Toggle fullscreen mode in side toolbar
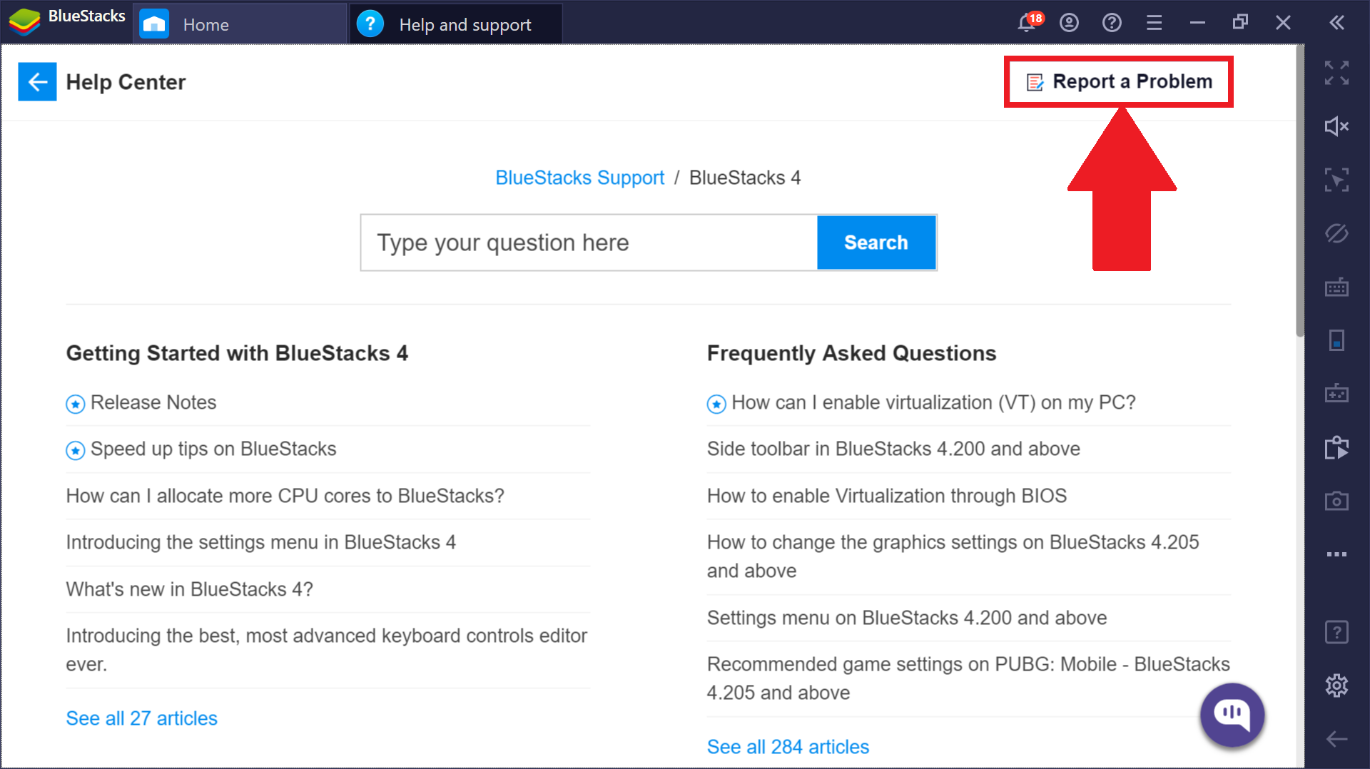Screen dimensions: 1370x769 click(x=1336, y=73)
